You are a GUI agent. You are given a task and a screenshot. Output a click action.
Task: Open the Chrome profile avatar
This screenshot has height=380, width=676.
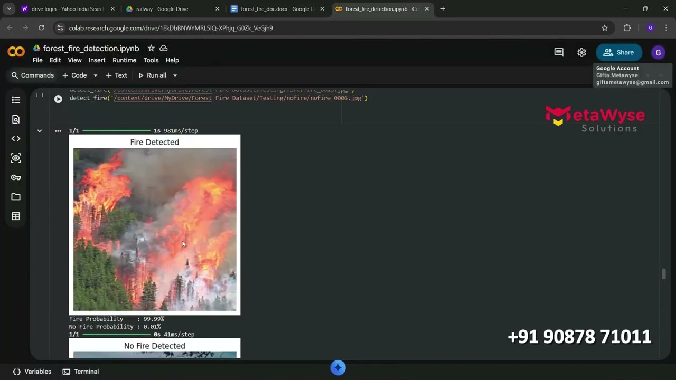[650, 28]
